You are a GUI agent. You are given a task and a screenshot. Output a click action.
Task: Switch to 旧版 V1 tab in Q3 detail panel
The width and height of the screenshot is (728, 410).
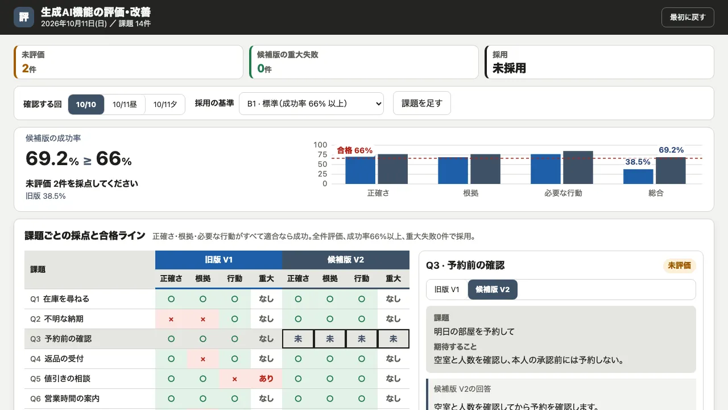point(447,289)
